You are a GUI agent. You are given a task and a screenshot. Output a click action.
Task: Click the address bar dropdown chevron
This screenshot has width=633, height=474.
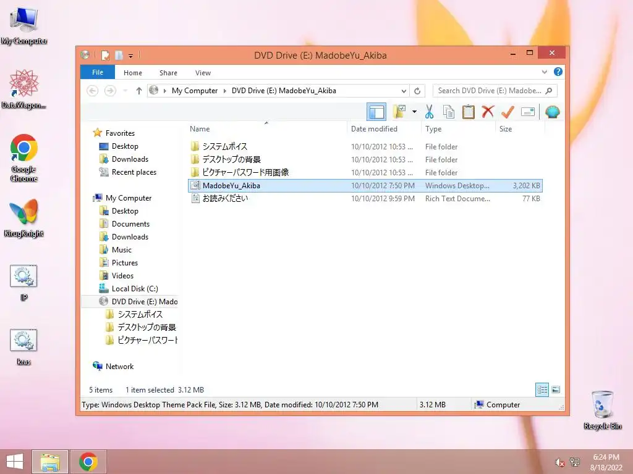click(x=403, y=91)
